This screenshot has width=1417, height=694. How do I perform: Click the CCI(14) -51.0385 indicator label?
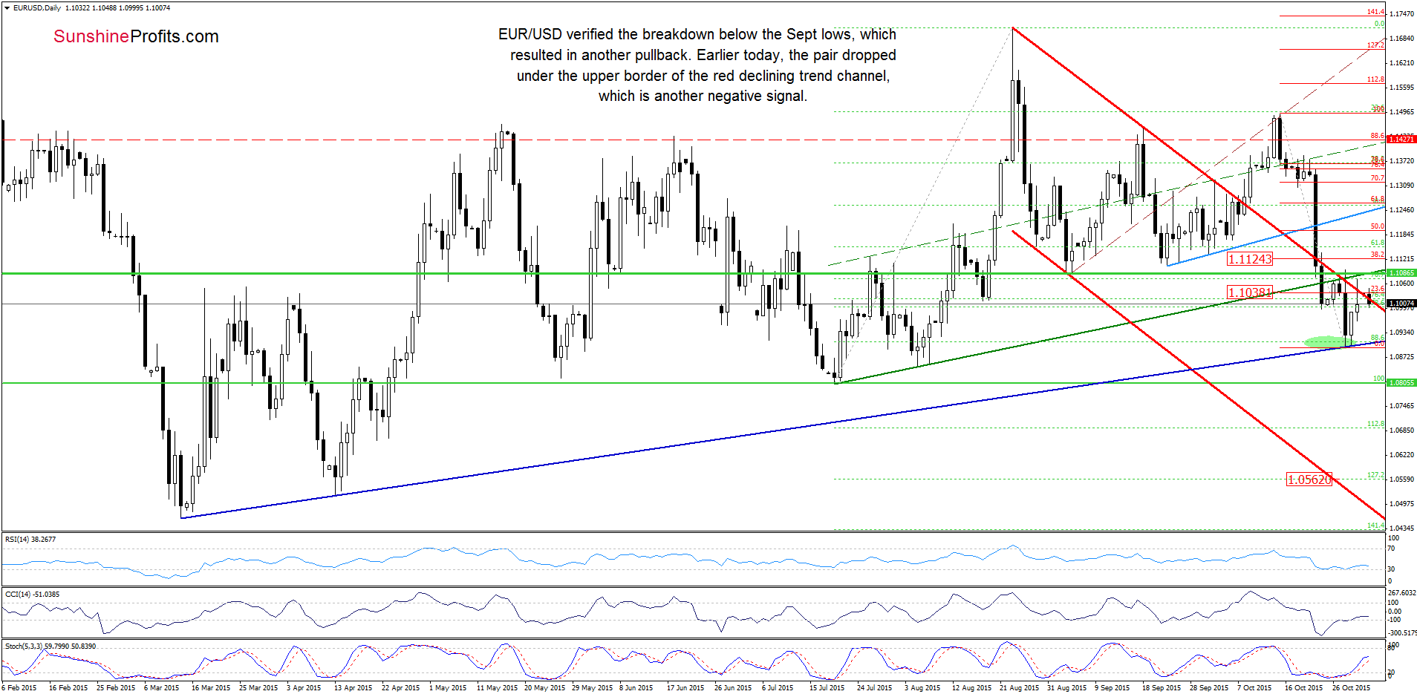coord(32,594)
